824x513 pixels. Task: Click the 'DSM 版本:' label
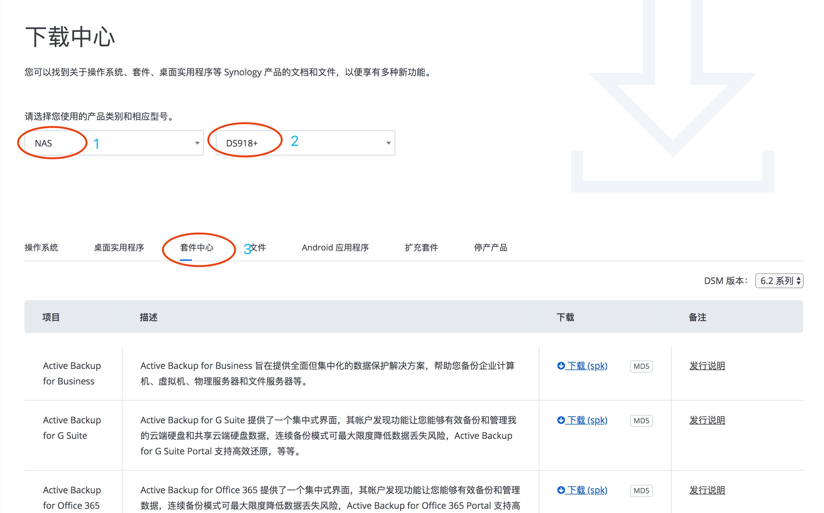(726, 281)
